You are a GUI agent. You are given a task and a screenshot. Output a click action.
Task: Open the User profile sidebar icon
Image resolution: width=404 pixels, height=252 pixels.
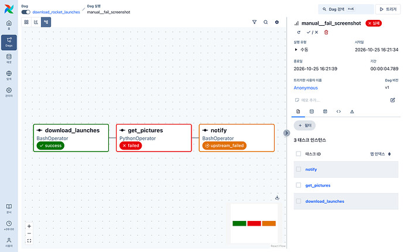(x=9, y=242)
